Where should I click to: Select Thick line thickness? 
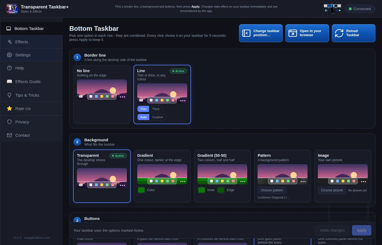coord(156,109)
